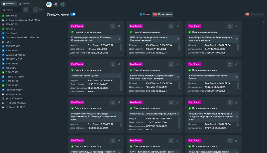Open the help question mark icon
The width and height of the screenshot is (267, 153).
click(63, 5)
